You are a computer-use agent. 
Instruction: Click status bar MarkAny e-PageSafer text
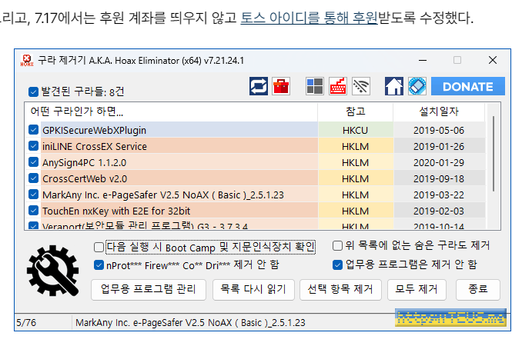coord(190,322)
